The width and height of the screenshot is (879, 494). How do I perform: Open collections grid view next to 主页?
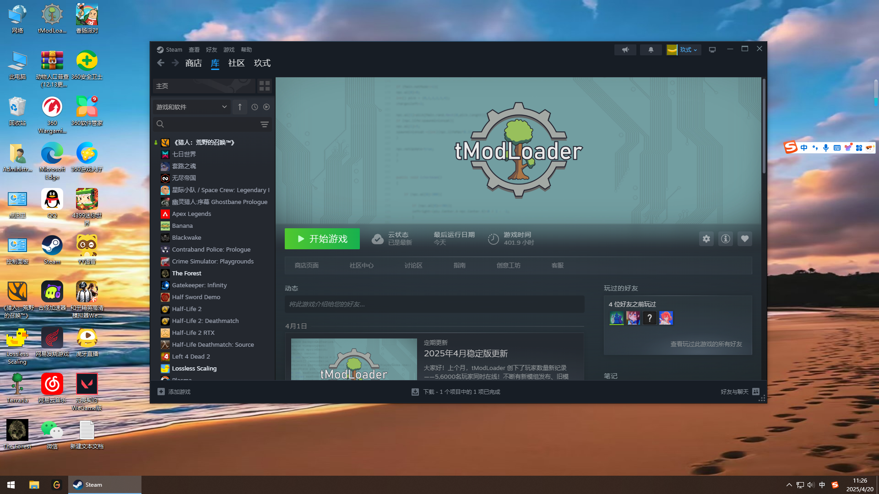point(265,86)
